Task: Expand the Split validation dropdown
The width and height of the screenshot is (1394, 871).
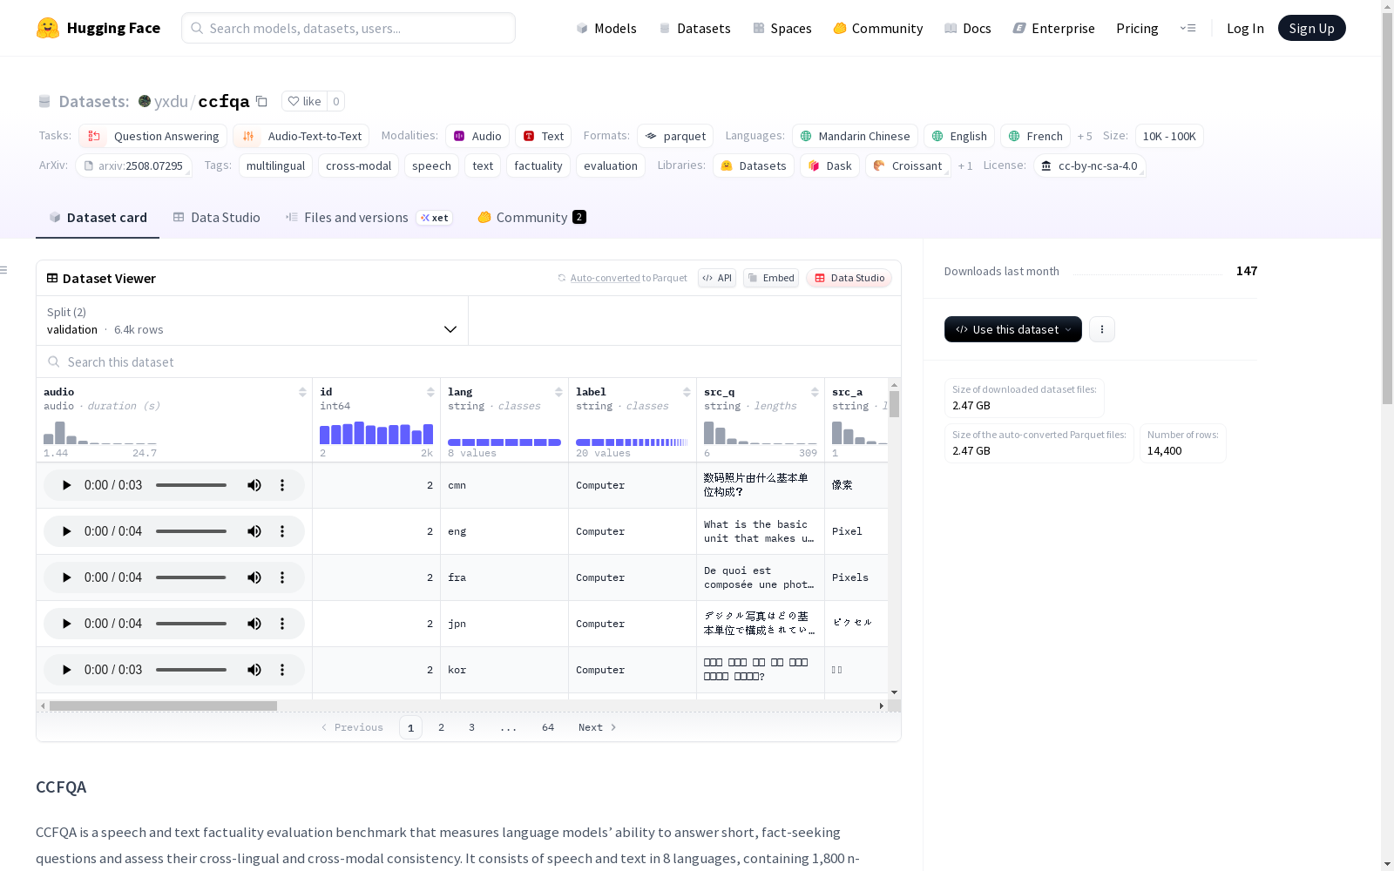Action: [x=252, y=321]
